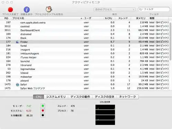172x129 pixels.
Task: Click the プロセスのサンプルを取る toolbar label
Action: 49,14
